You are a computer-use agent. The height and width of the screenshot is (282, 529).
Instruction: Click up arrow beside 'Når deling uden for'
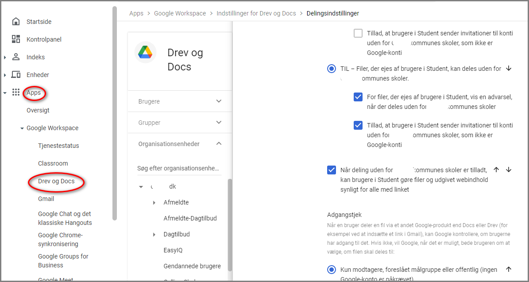tap(496, 170)
